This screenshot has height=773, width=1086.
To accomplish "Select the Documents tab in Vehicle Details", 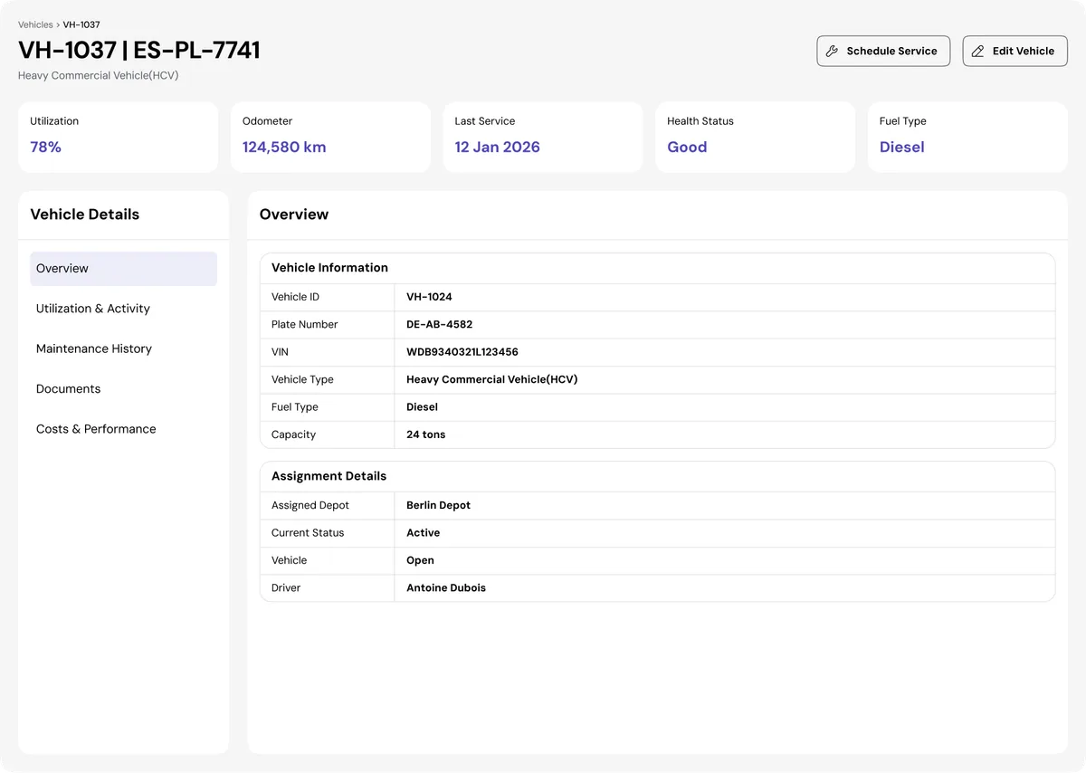I will pos(68,388).
